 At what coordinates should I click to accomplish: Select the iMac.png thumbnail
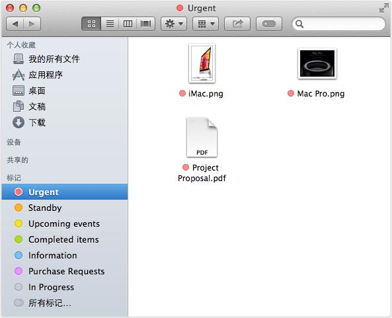[x=202, y=63]
